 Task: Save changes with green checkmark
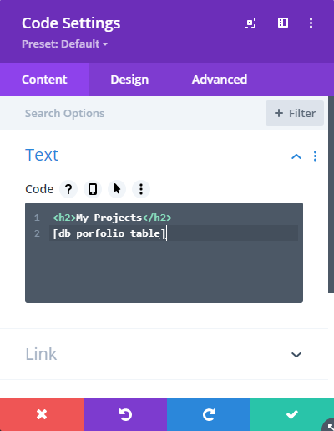tap(292, 414)
